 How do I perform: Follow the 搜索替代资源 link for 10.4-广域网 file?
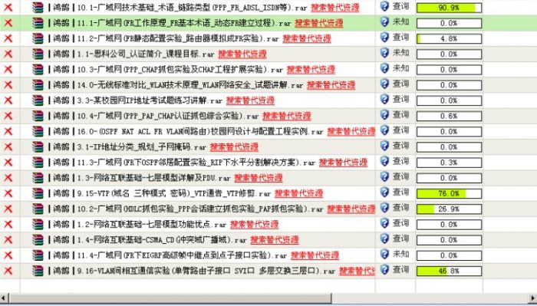(x=287, y=116)
